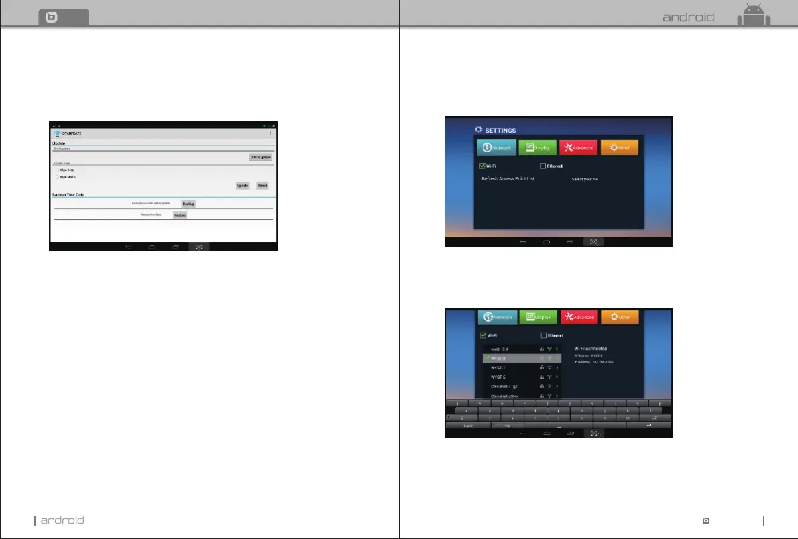Open the OTA Update overflow menu dots
Screen dimensions: 798x539
click(x=271, y=133)
